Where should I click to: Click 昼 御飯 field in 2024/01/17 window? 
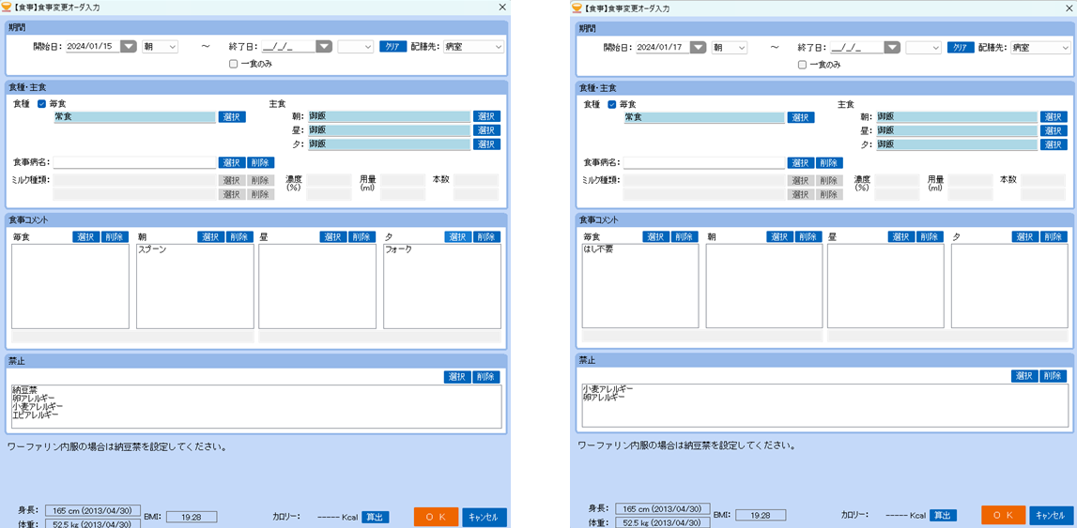[957, 131]
